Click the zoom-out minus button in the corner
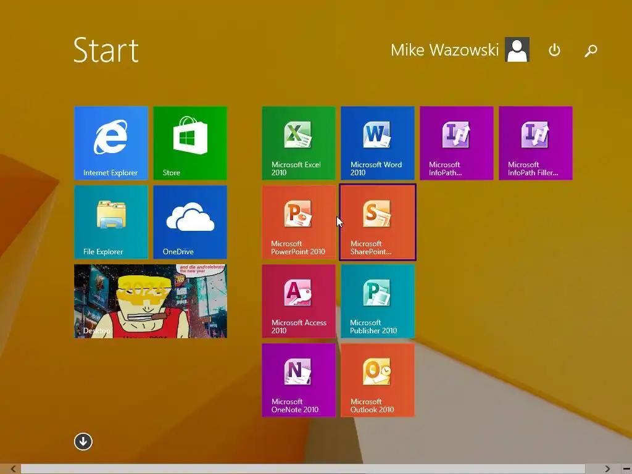Screen dimensions: 632x474 pyautogui.click(x=626, y=469)
